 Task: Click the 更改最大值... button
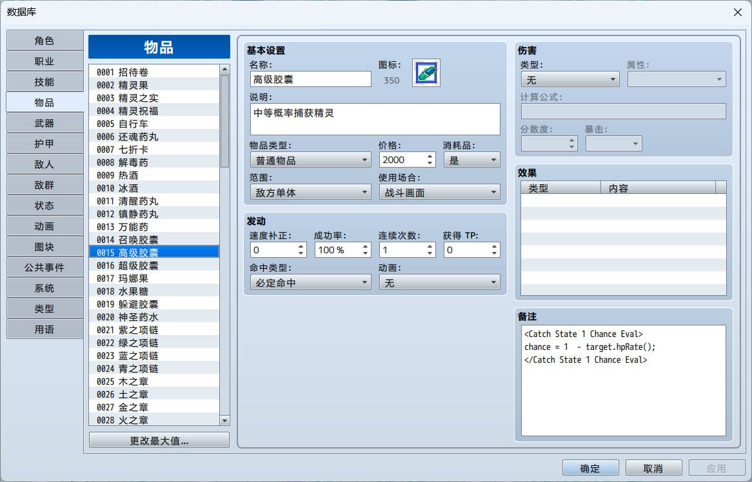[x=159, y=440]
